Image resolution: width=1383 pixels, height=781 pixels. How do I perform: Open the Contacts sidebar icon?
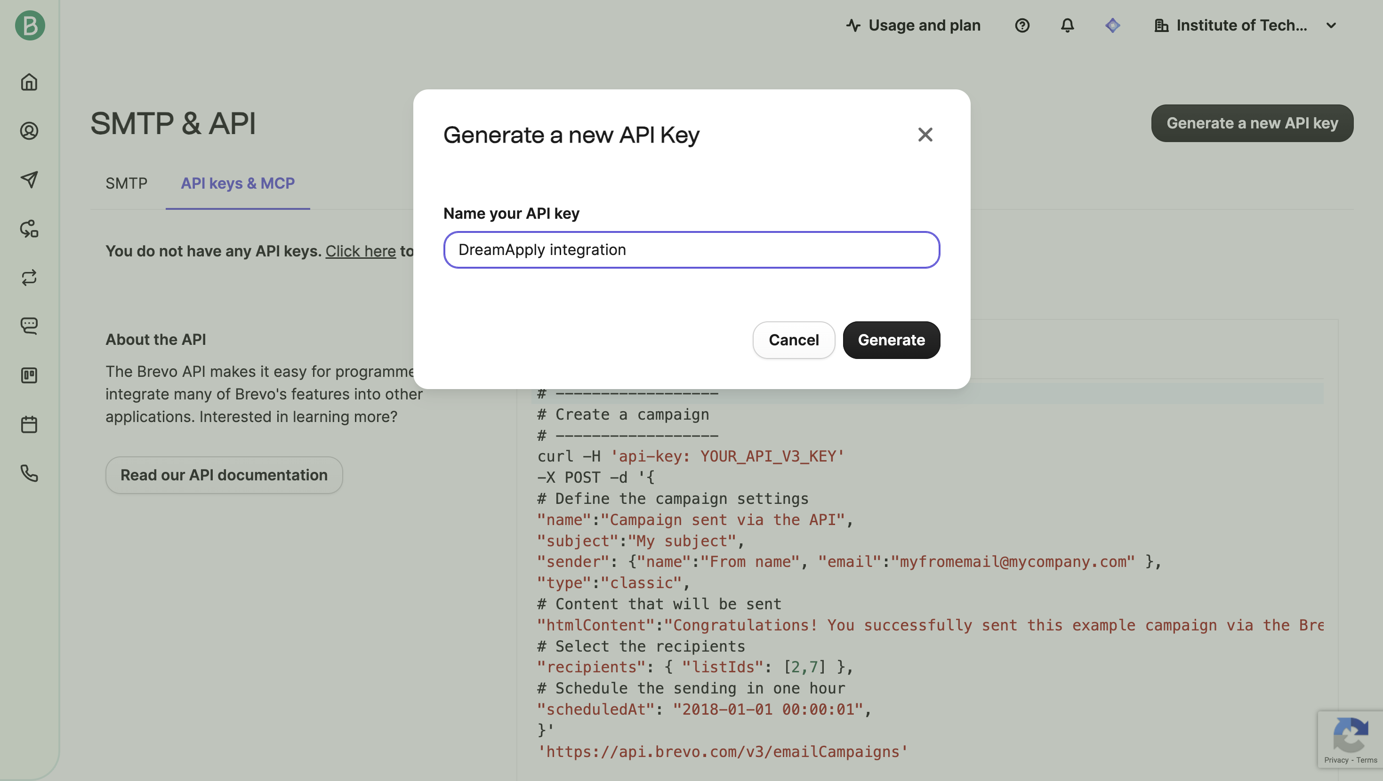coord(29,131)
